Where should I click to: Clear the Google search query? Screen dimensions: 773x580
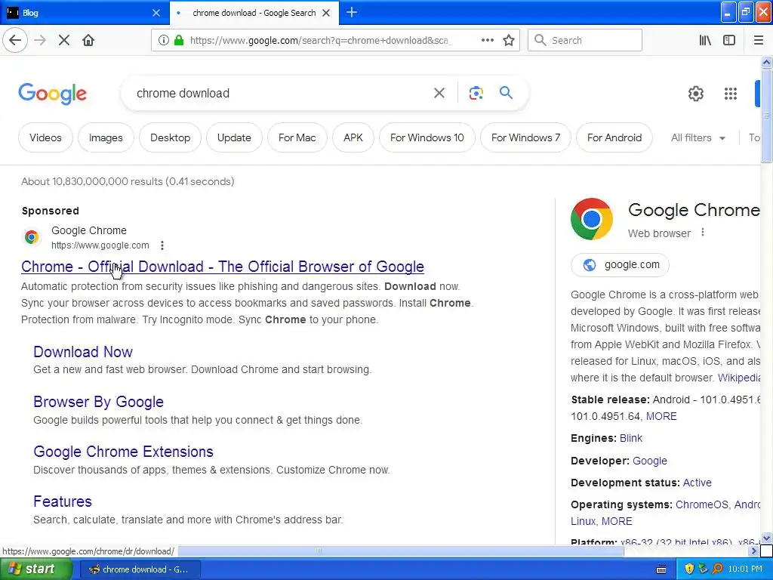[x=439, y=93]
